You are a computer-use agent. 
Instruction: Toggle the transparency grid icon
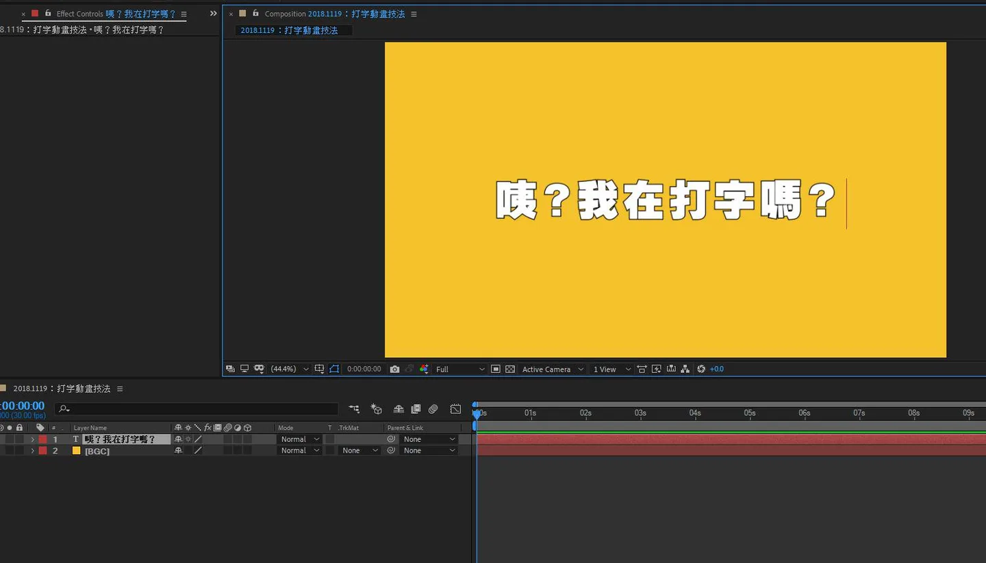click(x=510, y=369)
